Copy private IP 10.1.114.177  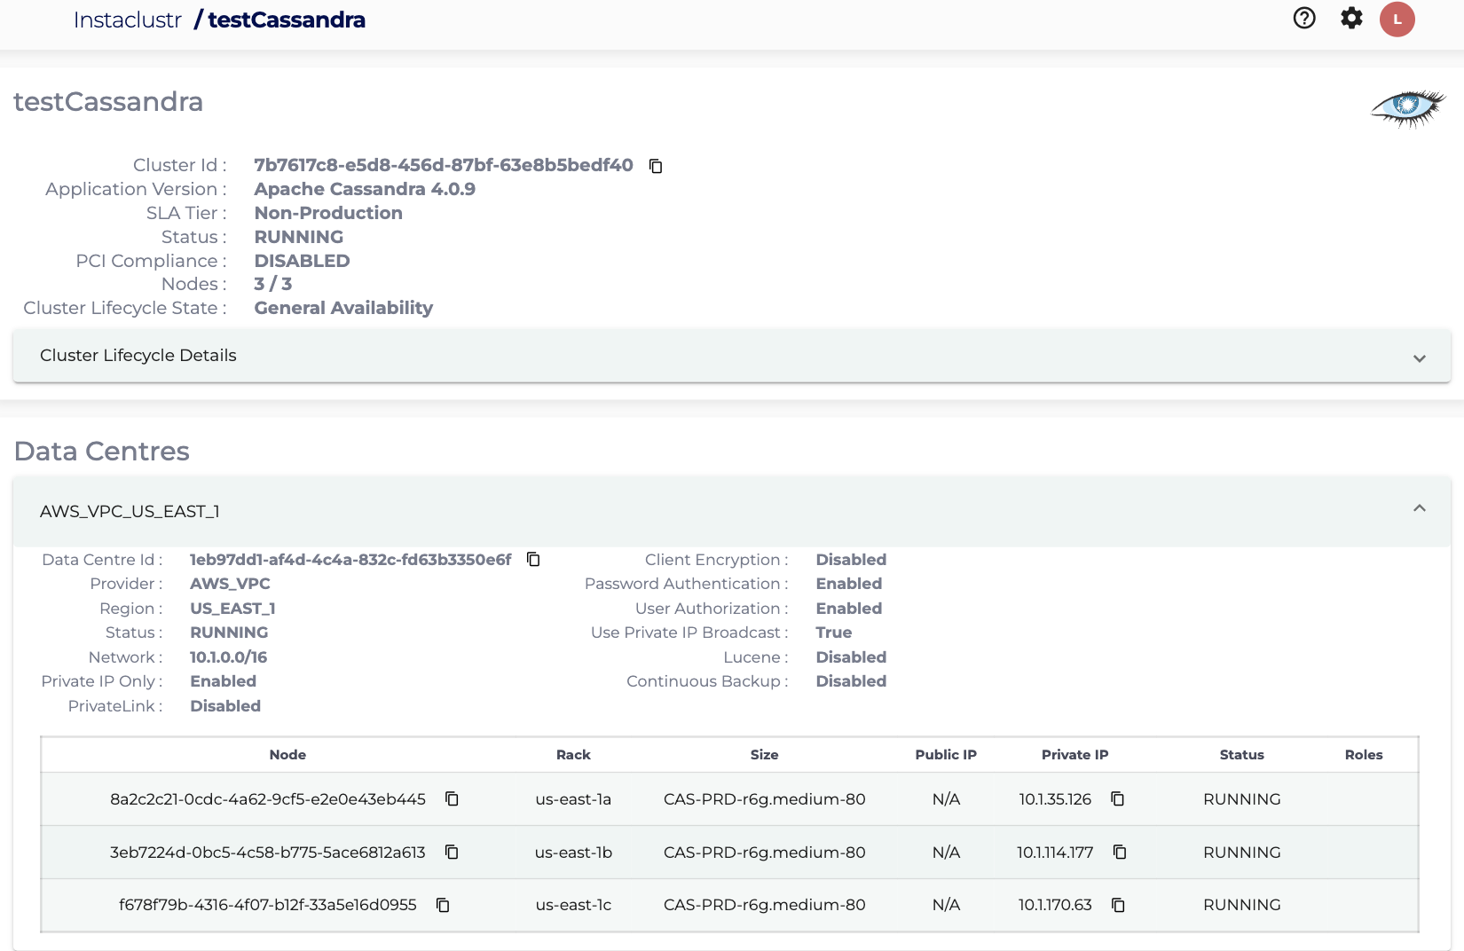click(1120, 852)
